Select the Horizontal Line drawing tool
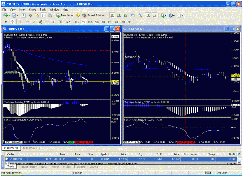This screenshot has width=243, height=176. pyautogui.click(x=27, y=22)
